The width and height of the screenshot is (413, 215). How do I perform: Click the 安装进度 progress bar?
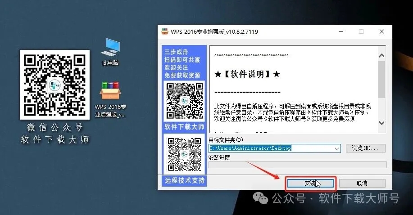pos(298,165)
